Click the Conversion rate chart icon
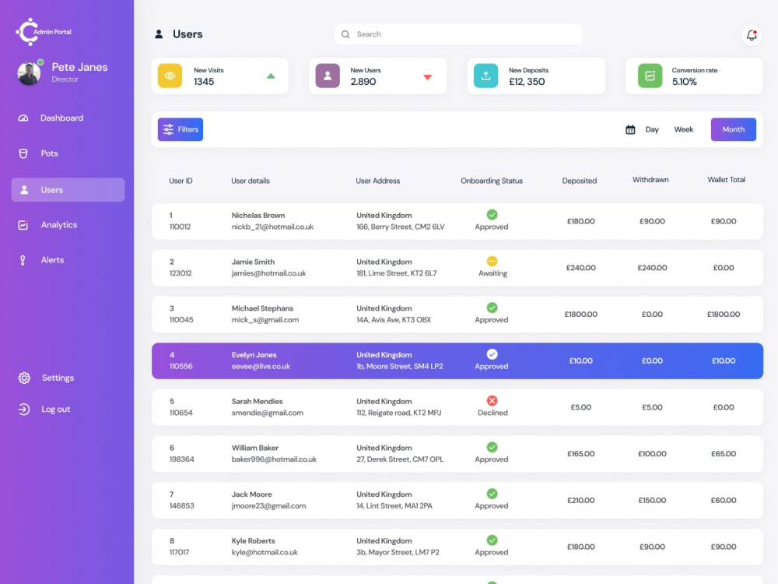Viewport: 778px width, 584px height. (650, 76)
